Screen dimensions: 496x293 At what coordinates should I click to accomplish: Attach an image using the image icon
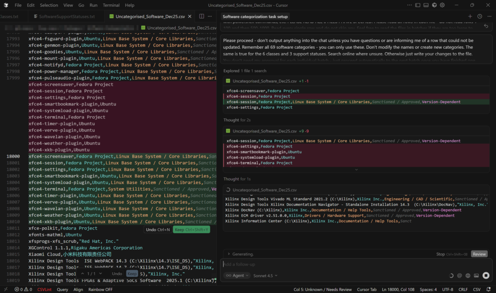[477, 276]
